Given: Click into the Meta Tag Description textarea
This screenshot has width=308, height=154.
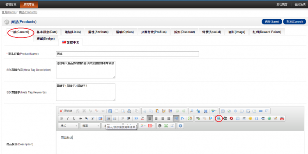Looking at the screenshot, I should point(86,70).
